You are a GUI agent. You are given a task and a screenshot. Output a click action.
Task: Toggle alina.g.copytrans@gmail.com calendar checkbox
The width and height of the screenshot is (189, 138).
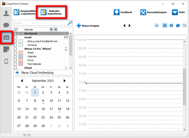[x=15, y=41]
